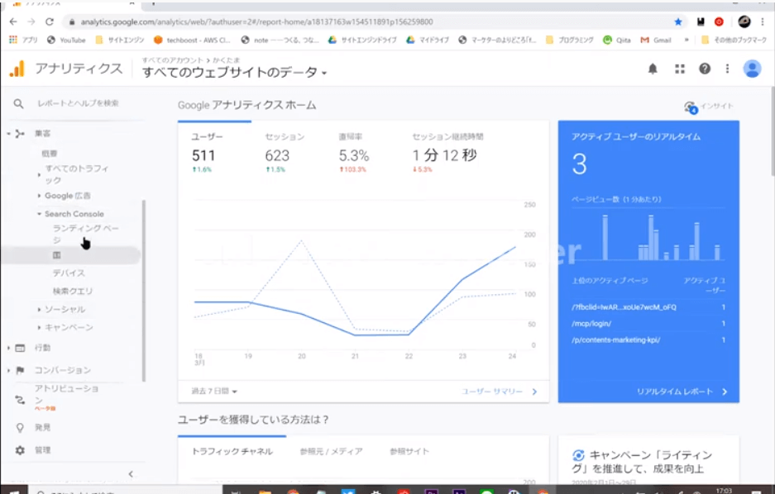Screen dimensions: 775x494
Task: Select 参照サイト tab
Action: (x=409, y=452)
